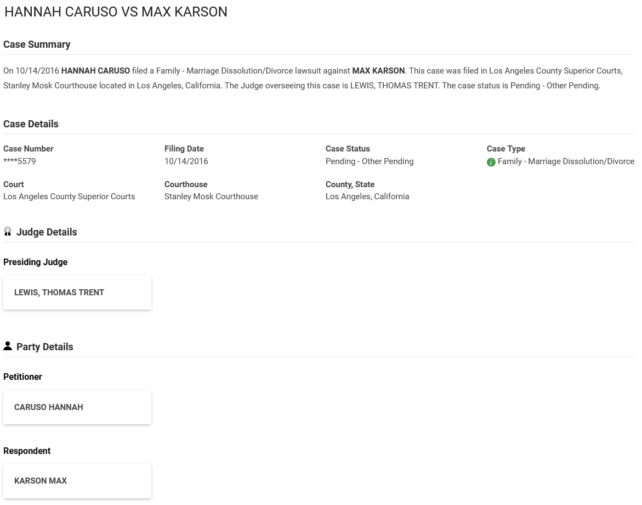
Task: Open the KARSON MAX respondent card
Action: pos(77,481)
